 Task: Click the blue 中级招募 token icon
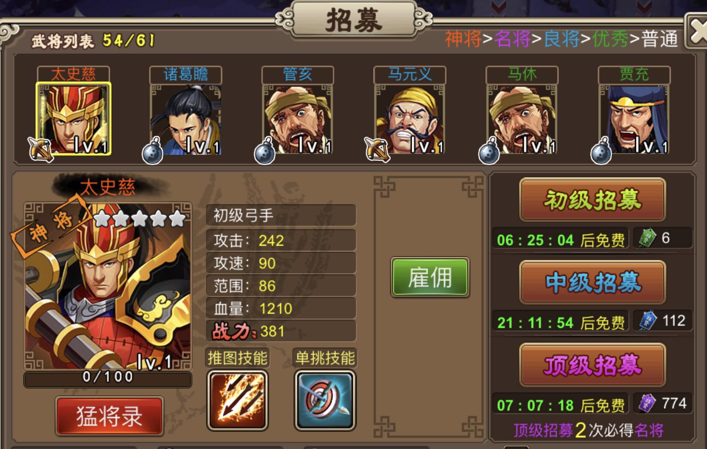point(648,321)
